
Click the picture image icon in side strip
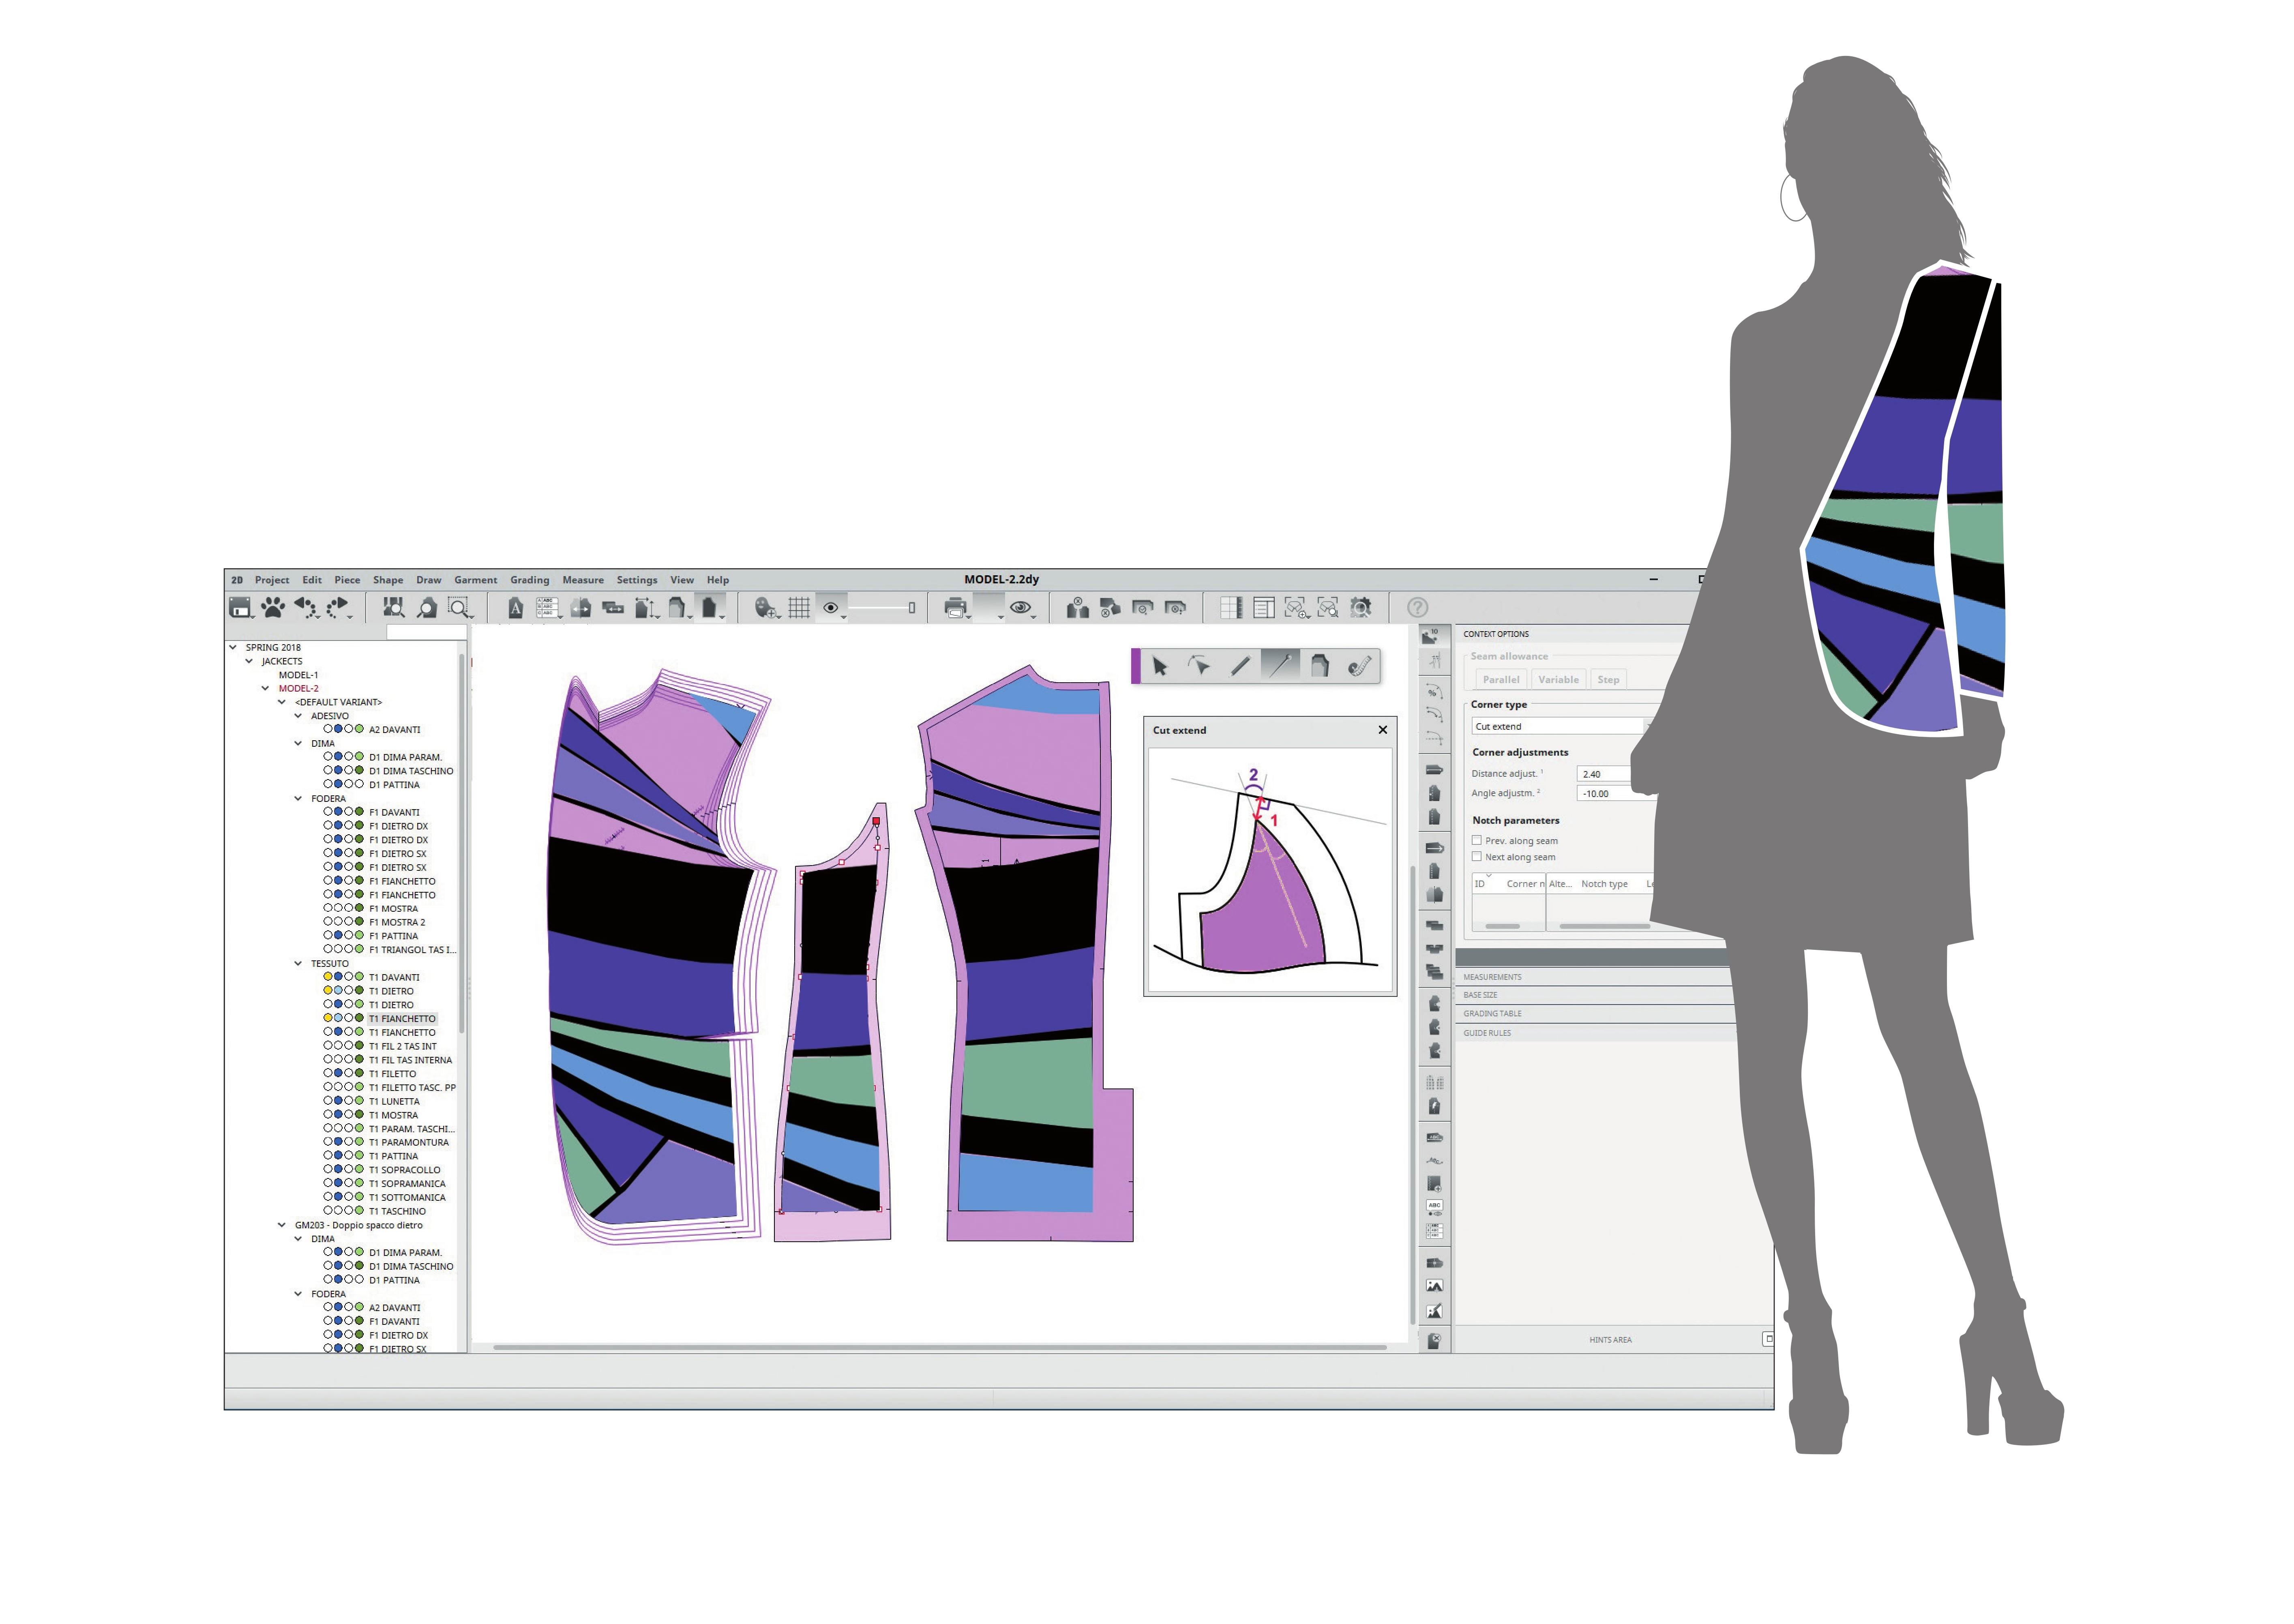(x=1434, y=1286)
